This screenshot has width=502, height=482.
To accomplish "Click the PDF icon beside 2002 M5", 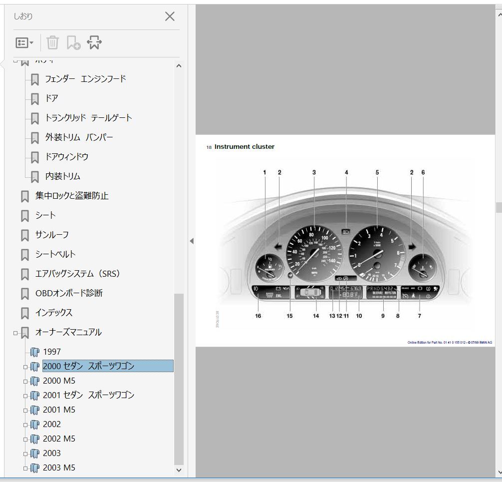I will 34,439.
